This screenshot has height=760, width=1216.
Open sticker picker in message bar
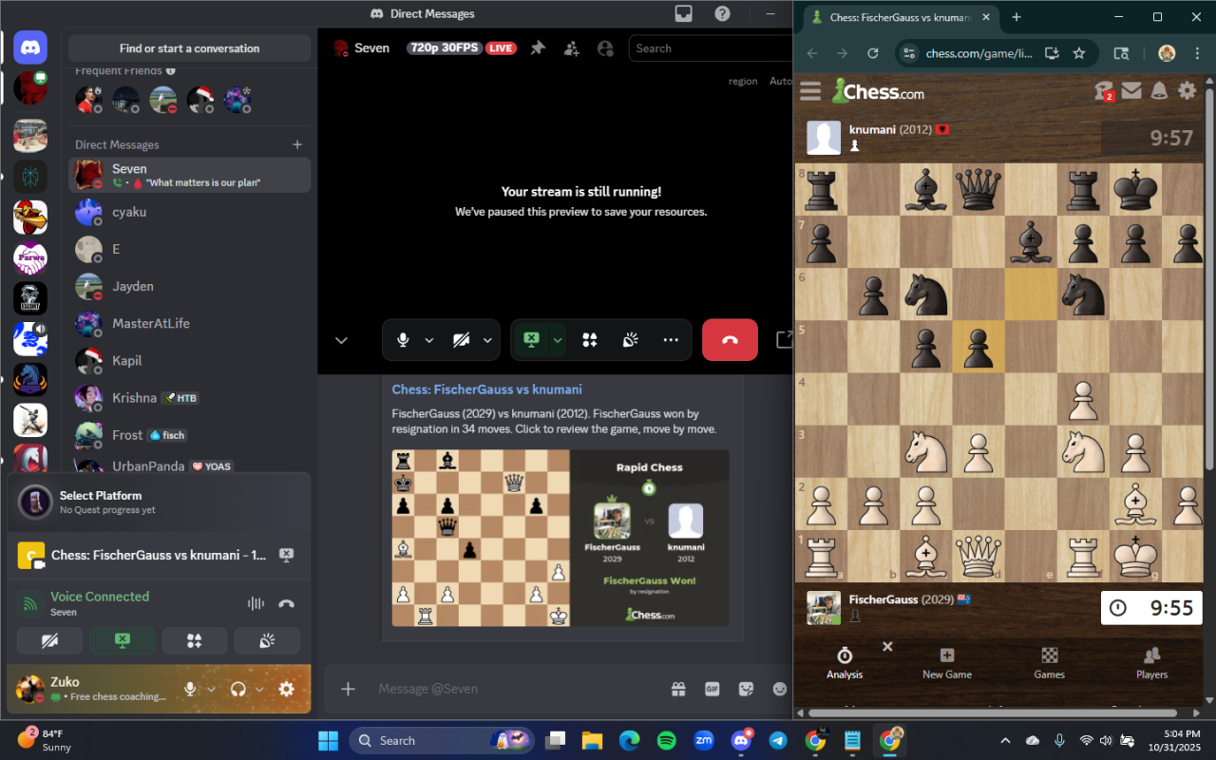(x=746, y=689)
